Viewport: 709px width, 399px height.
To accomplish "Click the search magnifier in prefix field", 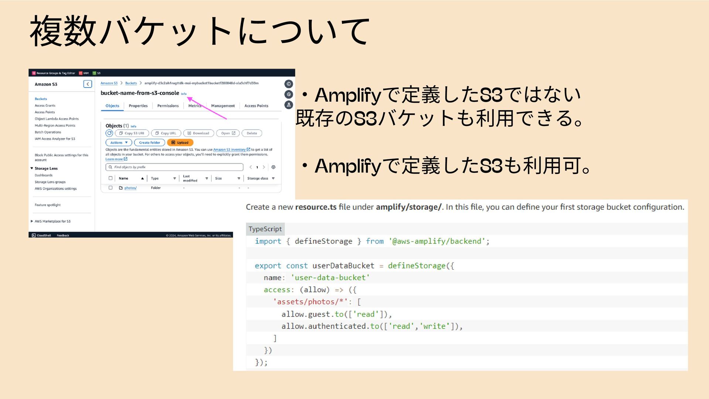I will 110,167.
